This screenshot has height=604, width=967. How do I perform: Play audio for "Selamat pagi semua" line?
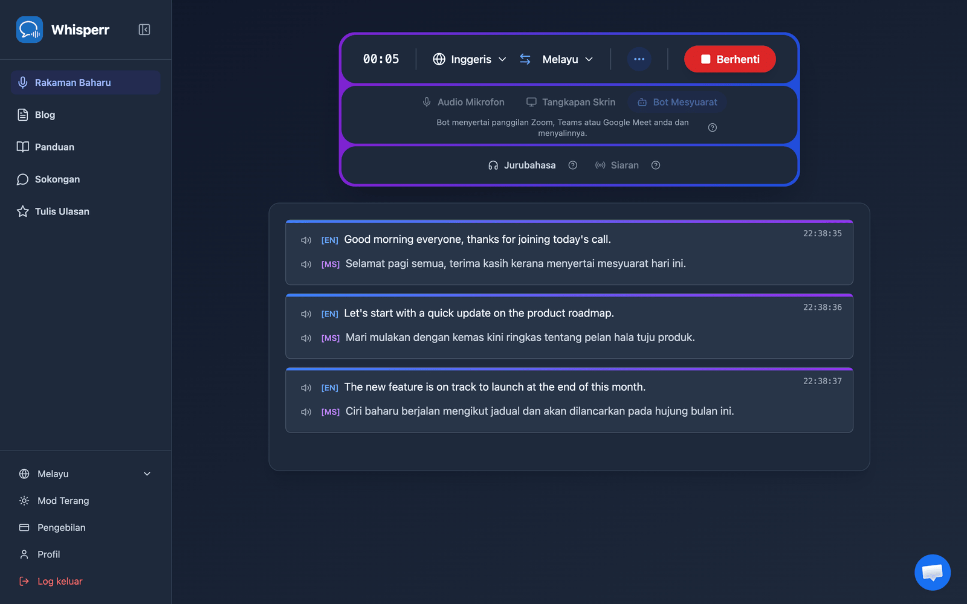pyautogui.click(x=306, y=265)
